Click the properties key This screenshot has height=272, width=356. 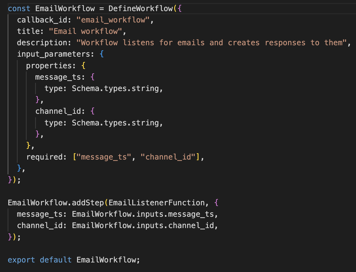pyautogui.click(x=49, y=66)
